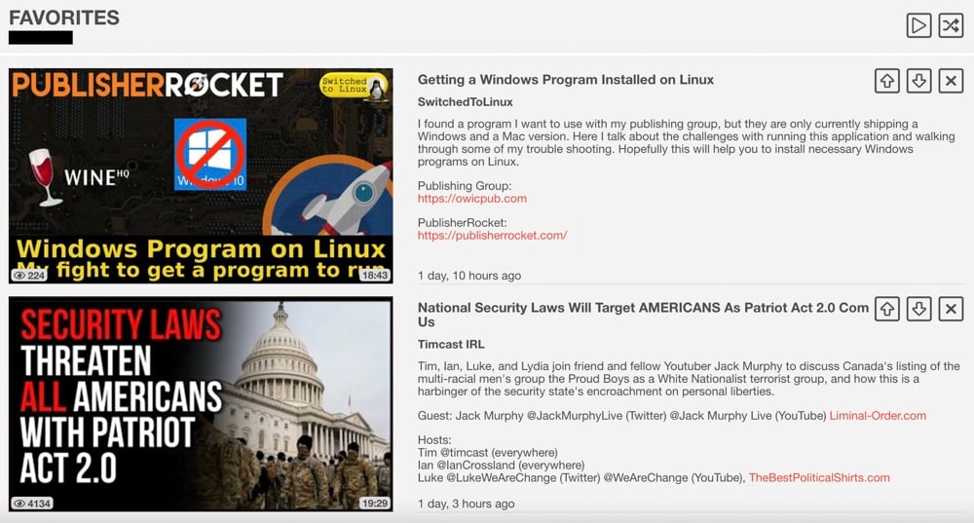
Task: Click the 18:43 duration badge
Action: tap(375, 276)
